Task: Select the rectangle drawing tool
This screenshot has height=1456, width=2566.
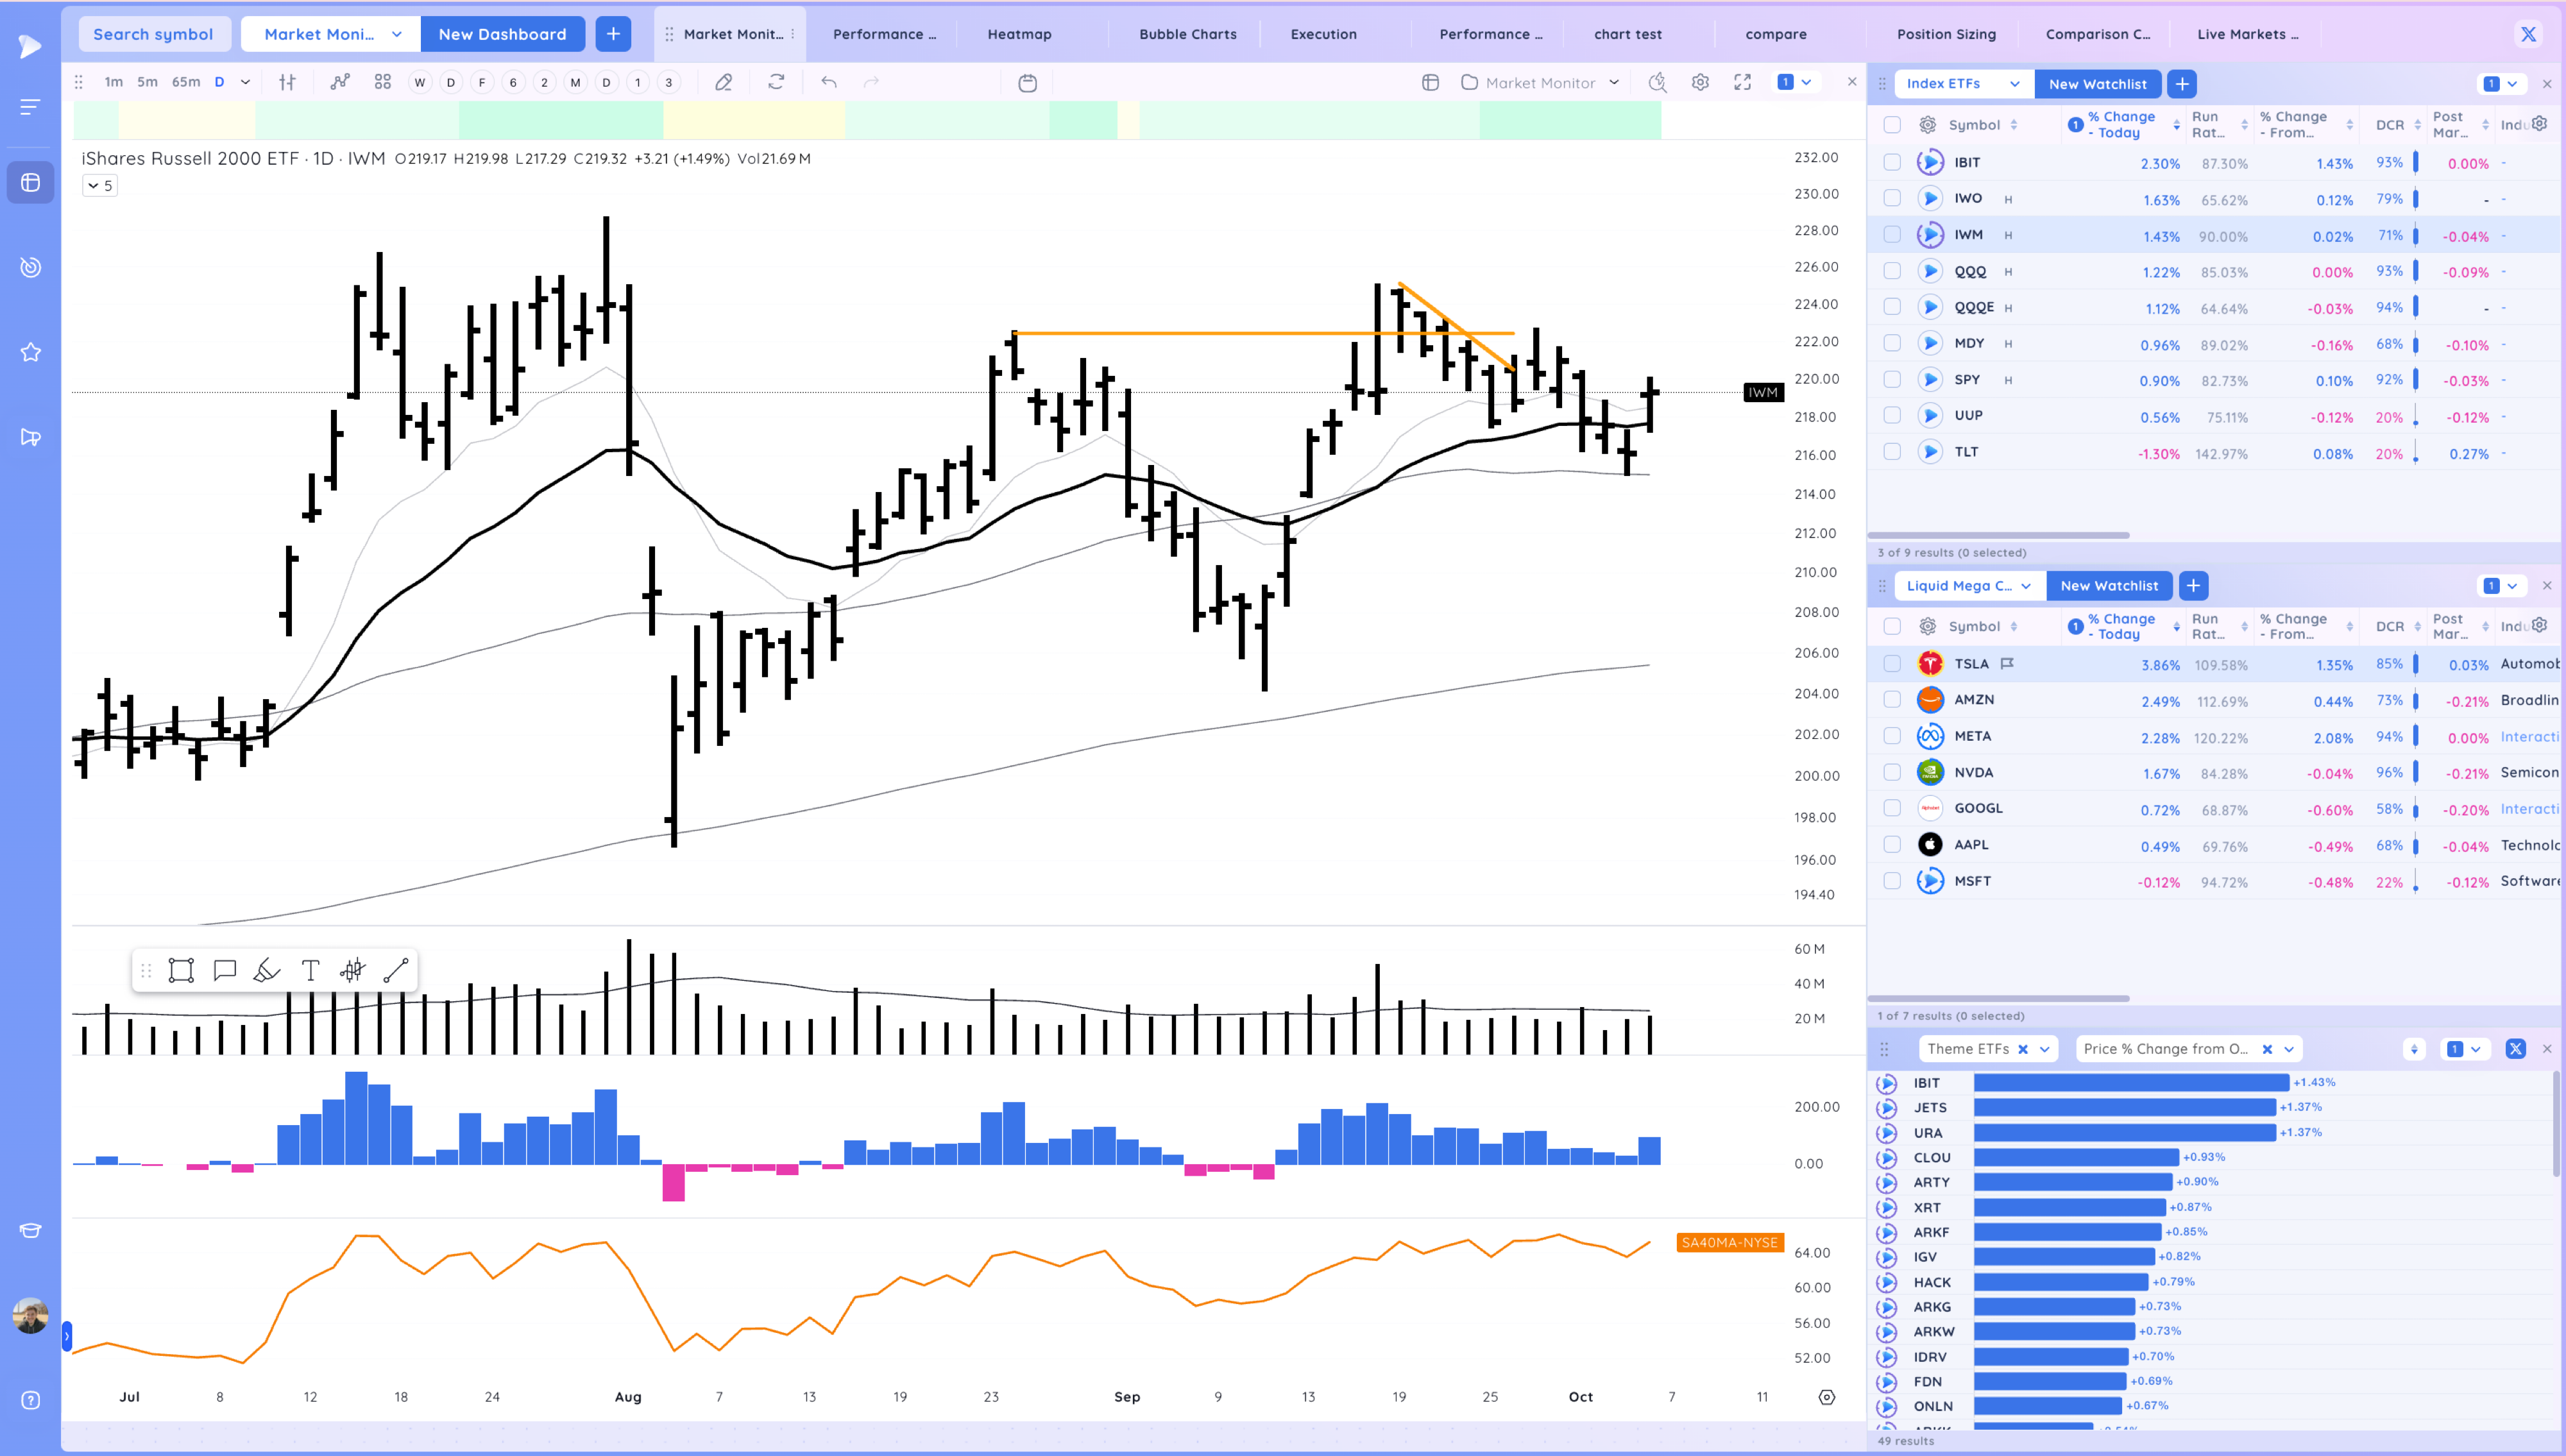Action: (181, 970)
